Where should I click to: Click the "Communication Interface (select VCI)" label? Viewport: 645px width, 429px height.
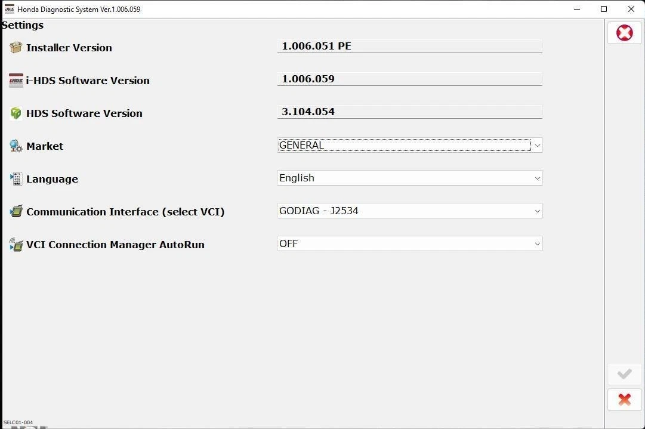pyautogui.click(x=125, y=212)
